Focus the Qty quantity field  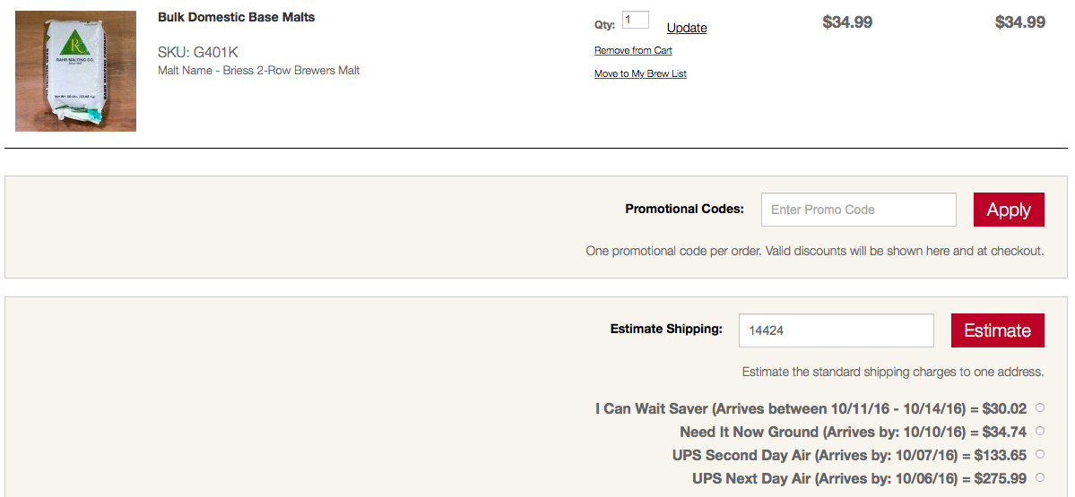636,20
